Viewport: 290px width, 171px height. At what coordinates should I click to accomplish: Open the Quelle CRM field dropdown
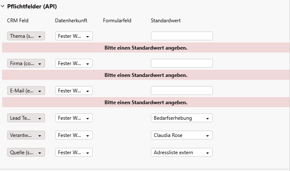point(26,153)
